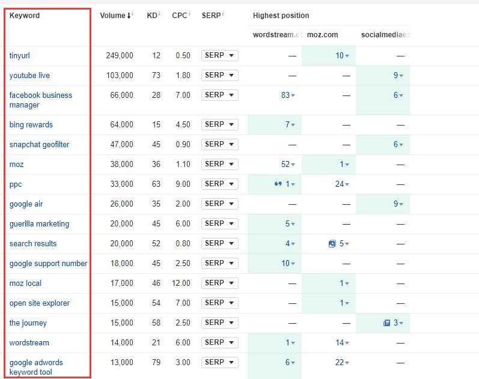Open SERP dropdown for tinyurl
The height and width of the screenshot is (379, 479).
click(x=219, y=55)
